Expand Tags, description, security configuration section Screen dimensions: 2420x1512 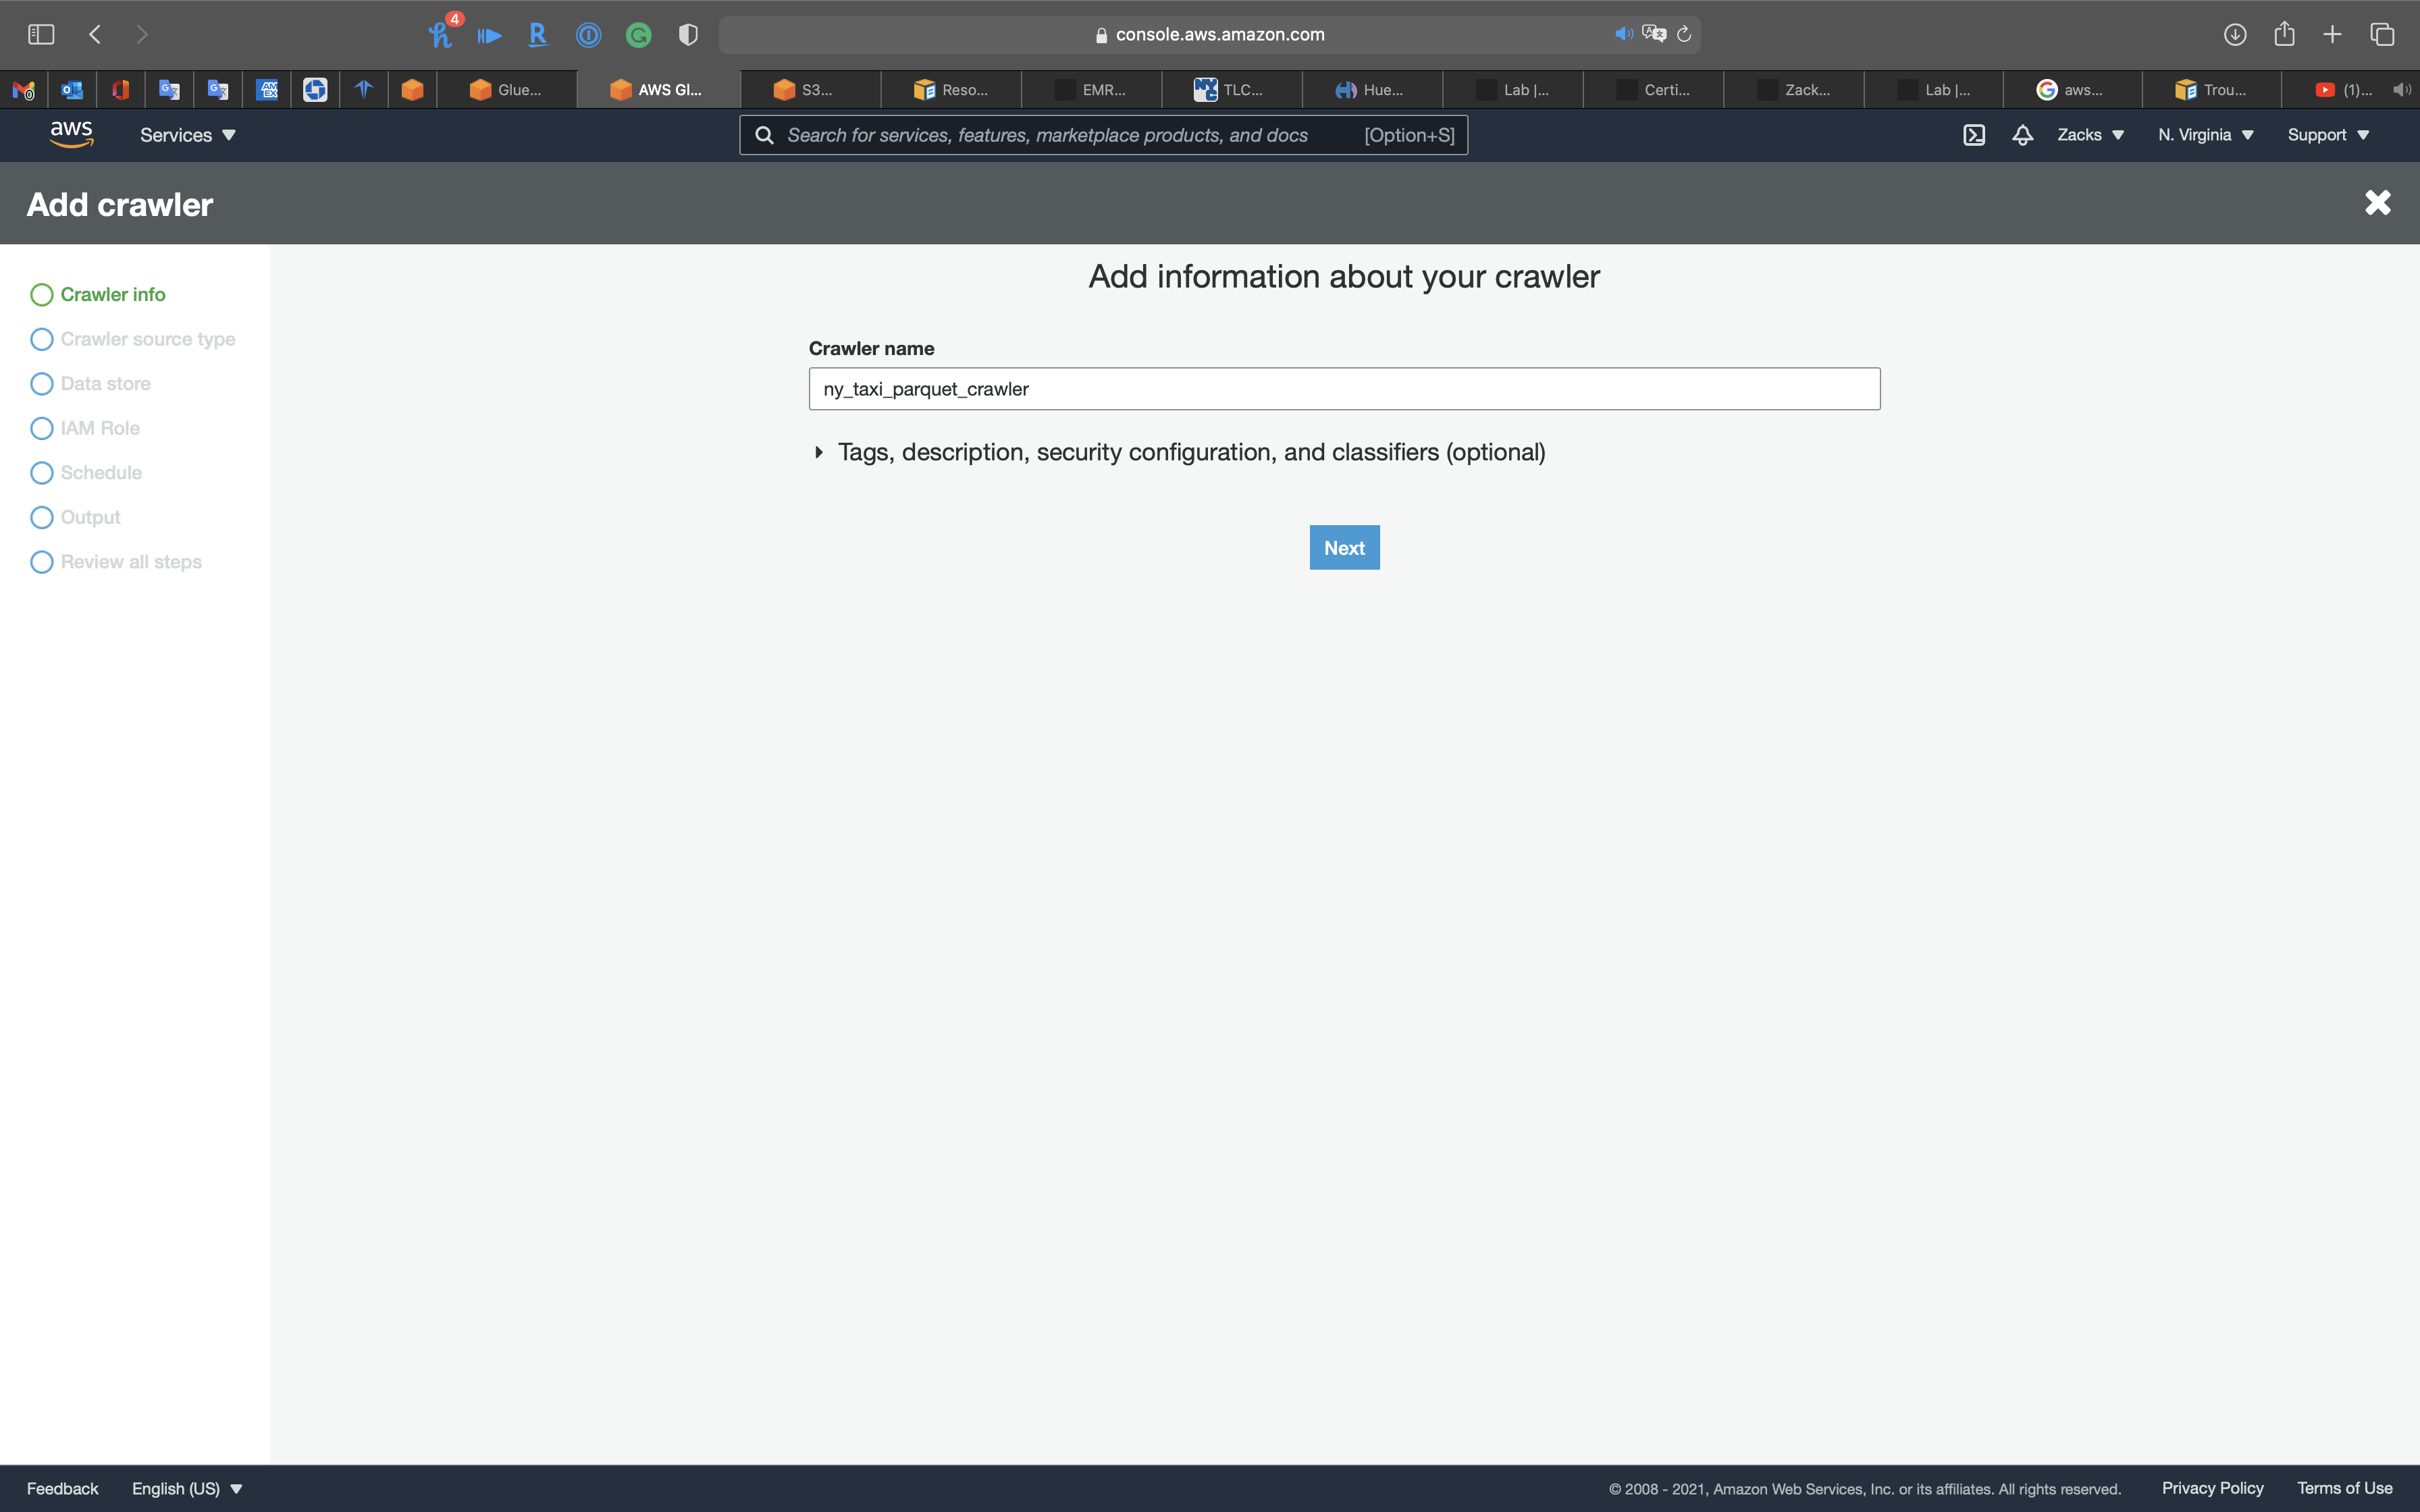click(x=1190, y=452)
